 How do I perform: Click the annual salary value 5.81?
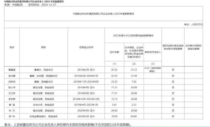114,105
